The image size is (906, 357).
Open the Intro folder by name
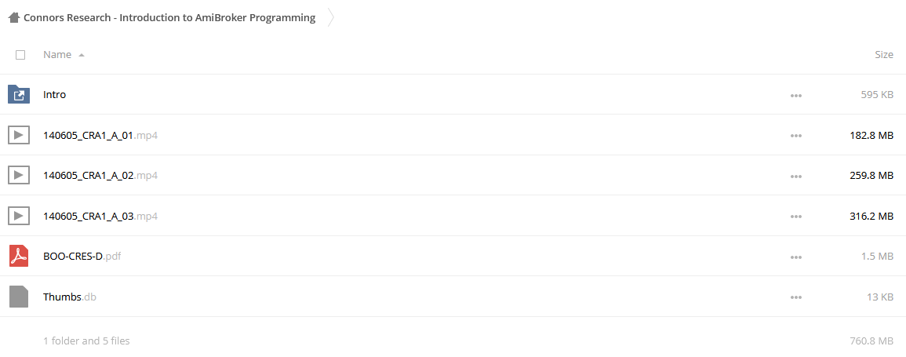(x=54, y=95)
